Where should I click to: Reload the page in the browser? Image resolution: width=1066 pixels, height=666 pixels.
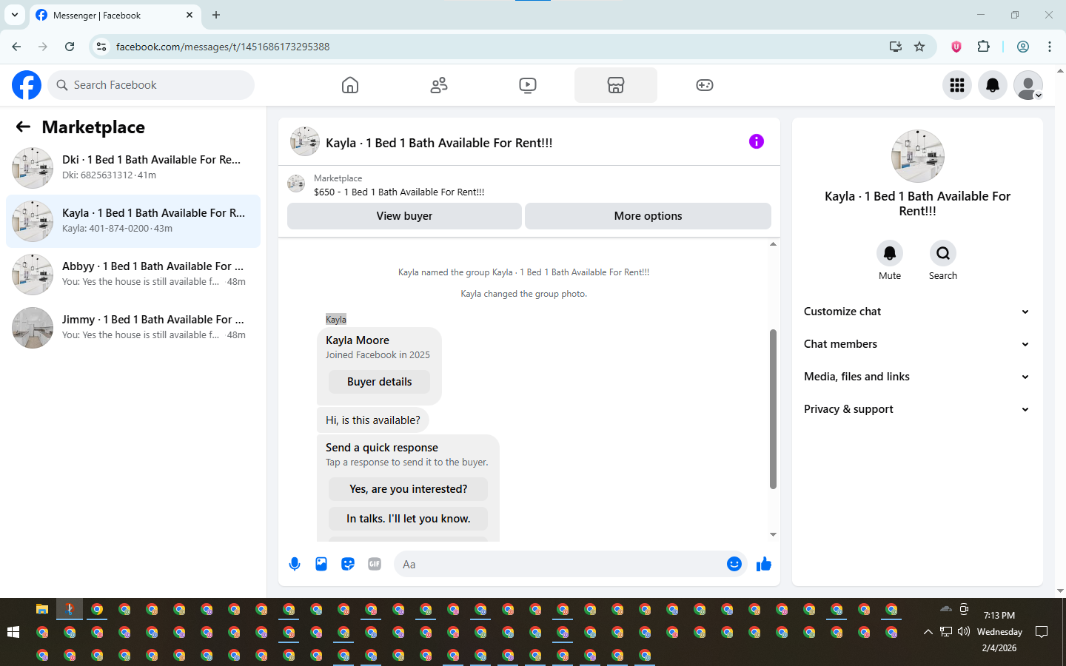(70, 47)
